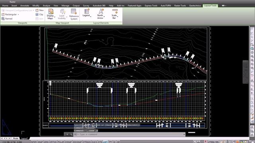Expand the Display Maps dropdown arrow

point(55,17)
